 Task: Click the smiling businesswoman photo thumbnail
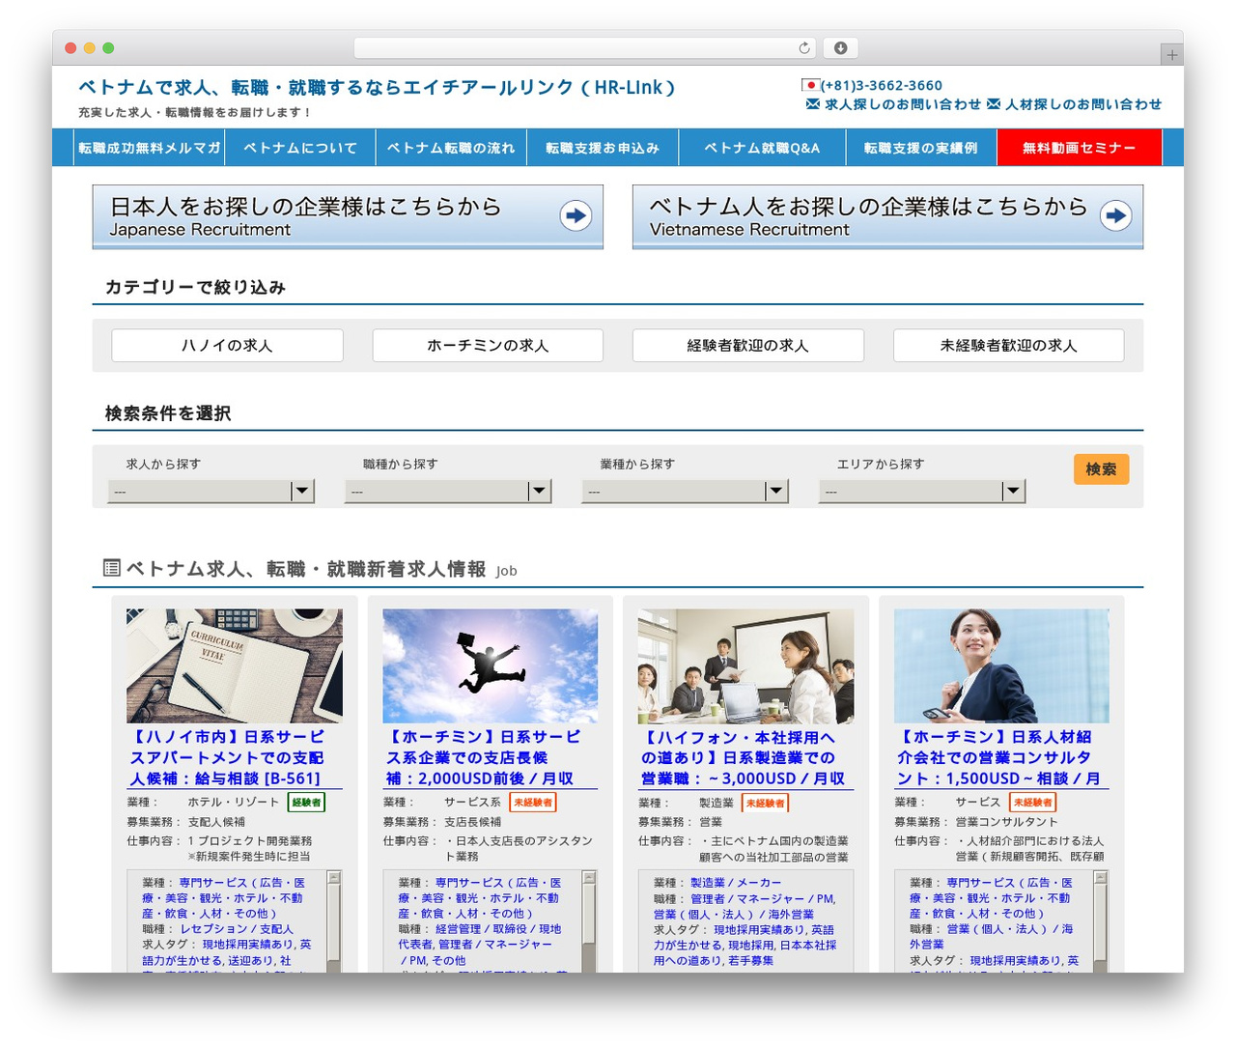1001,665
